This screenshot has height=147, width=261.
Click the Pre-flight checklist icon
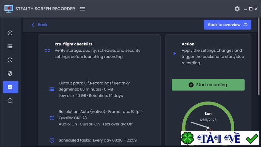click(48, 50)
